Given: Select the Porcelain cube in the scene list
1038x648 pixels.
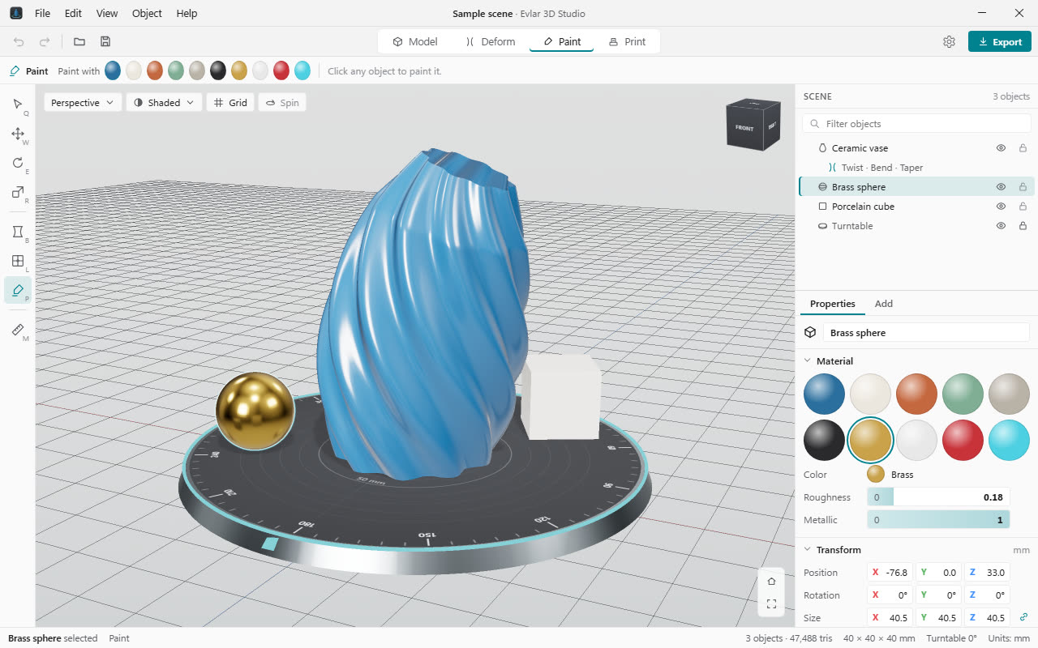Looking at the screenshot, I should (x=916, y=207).
